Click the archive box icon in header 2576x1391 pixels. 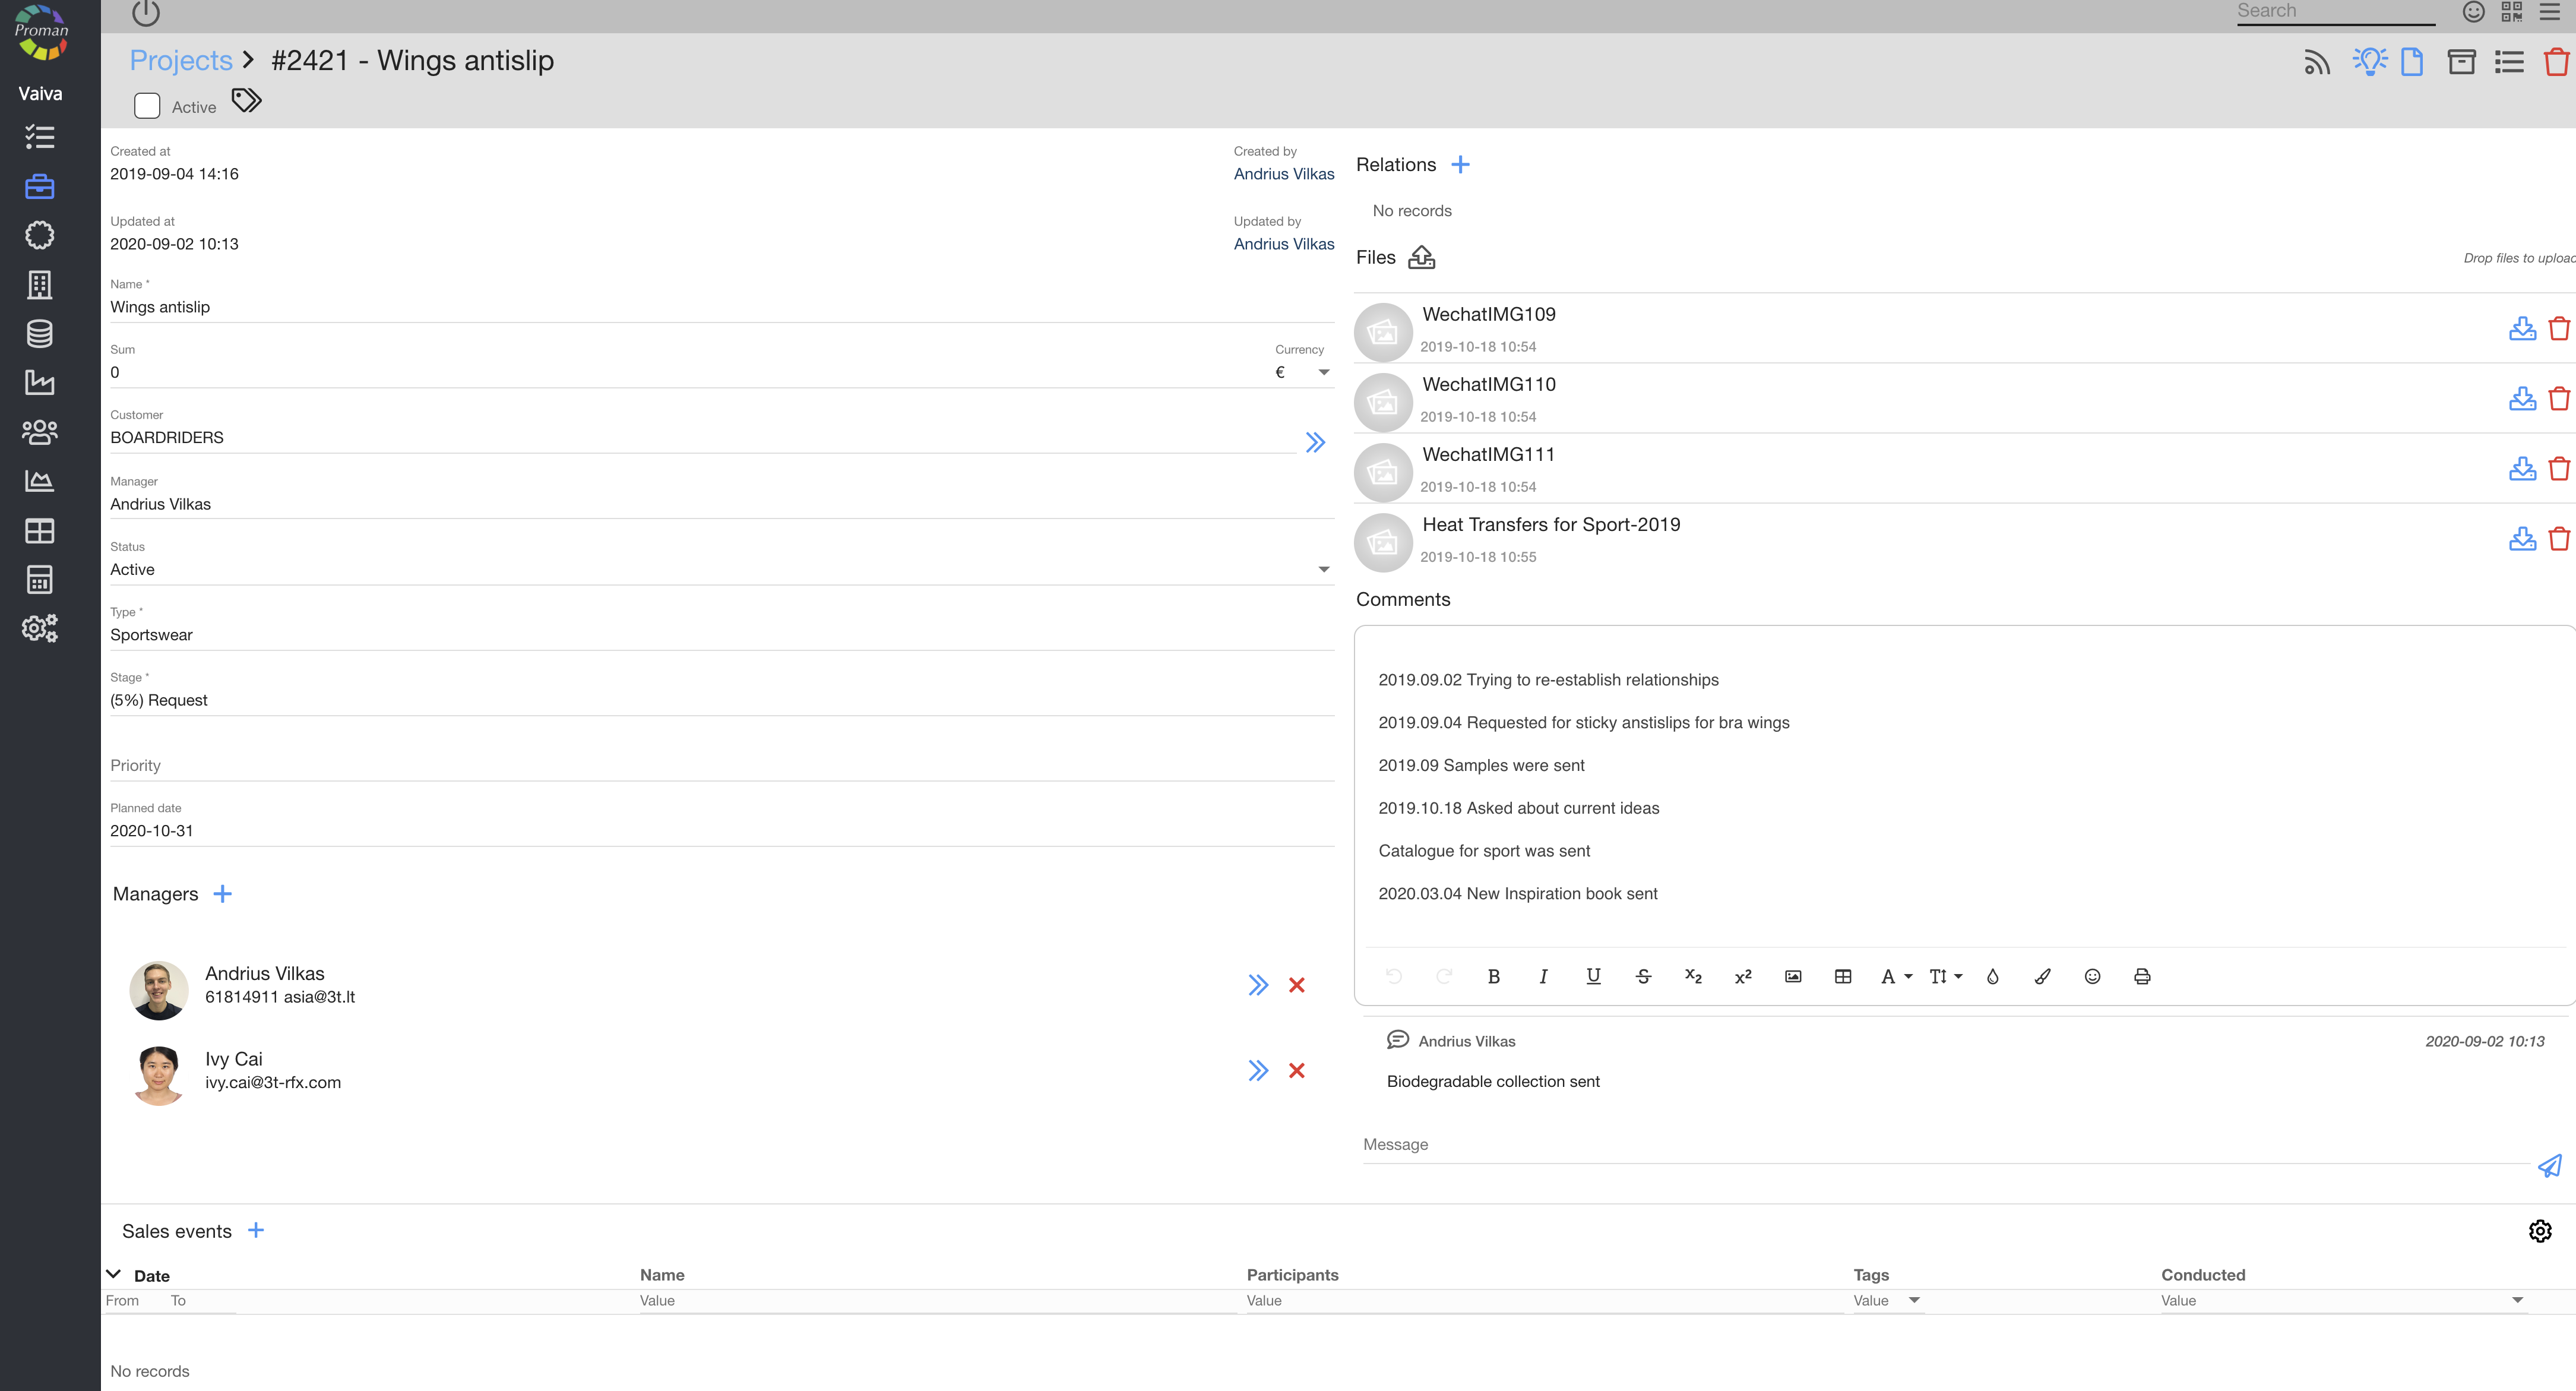coord(2461,62)
